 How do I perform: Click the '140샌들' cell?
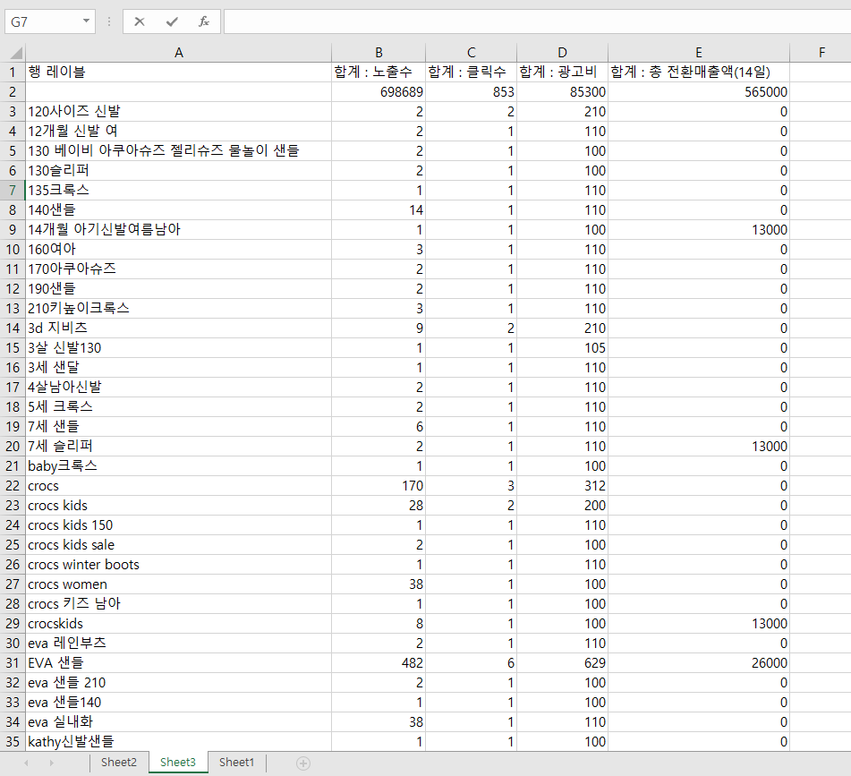pyautogui.click(x=179, y=210)
